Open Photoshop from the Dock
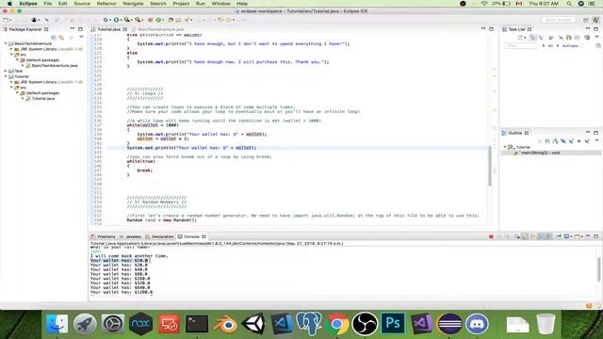 point(393,324)
